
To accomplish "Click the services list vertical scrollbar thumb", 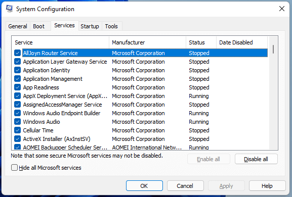I will click(x=273, y=50).
